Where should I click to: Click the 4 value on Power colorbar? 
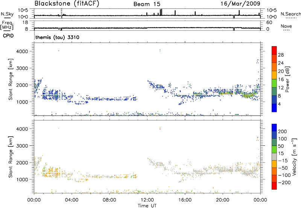point(279,104)
